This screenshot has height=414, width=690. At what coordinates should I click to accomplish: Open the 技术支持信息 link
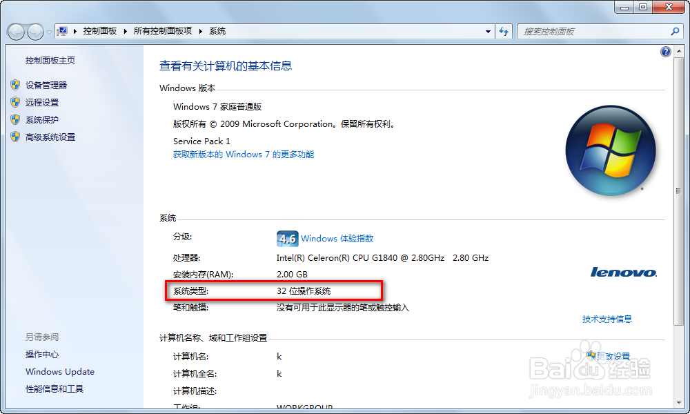tap(607, 319)
